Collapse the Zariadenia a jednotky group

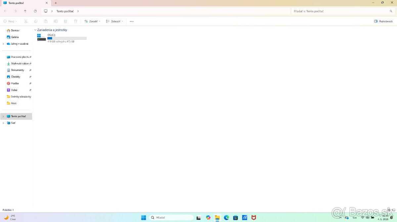click(x=35, y=30)
